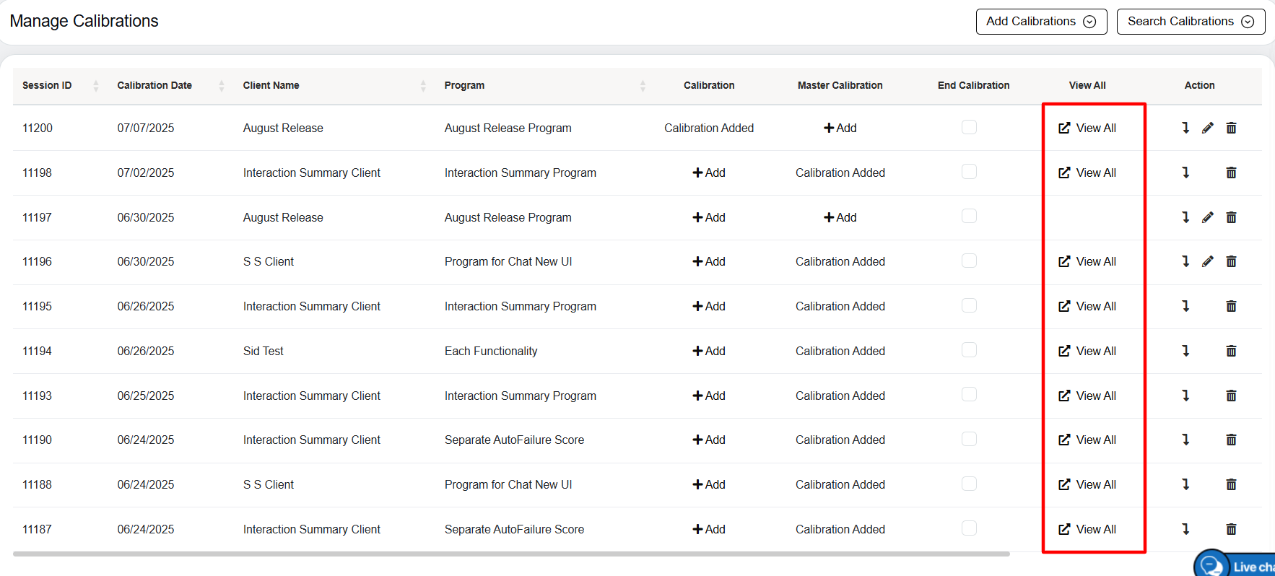Delete session 11190 using the trash icon
1275x576 pixels.
[x=1232, y=440]
